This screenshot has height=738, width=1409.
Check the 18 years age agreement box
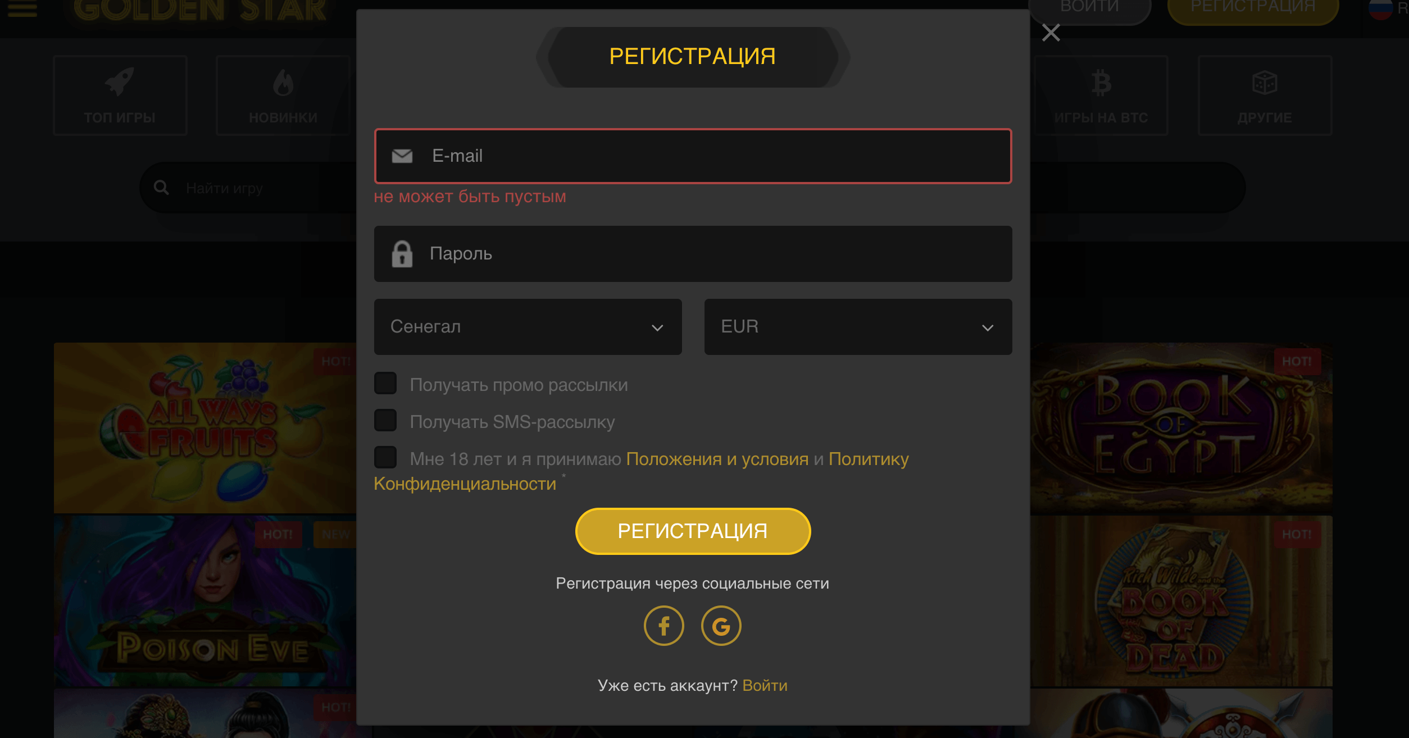pyautogui.click(x=385, y=458)
